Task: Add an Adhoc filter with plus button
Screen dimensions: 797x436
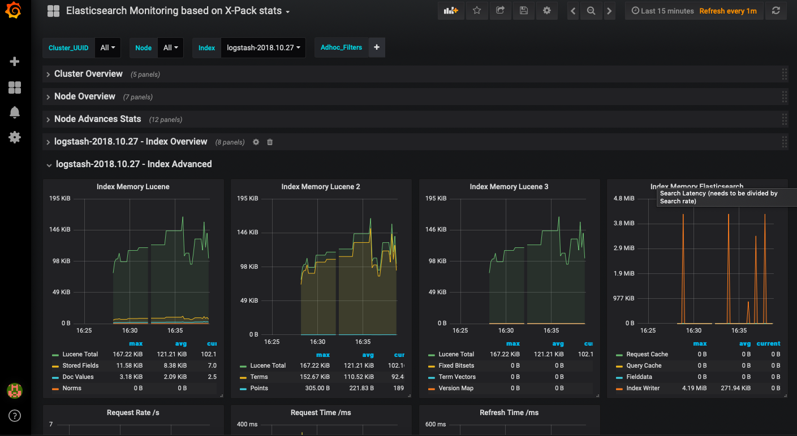Action: [x=377, y=48]
